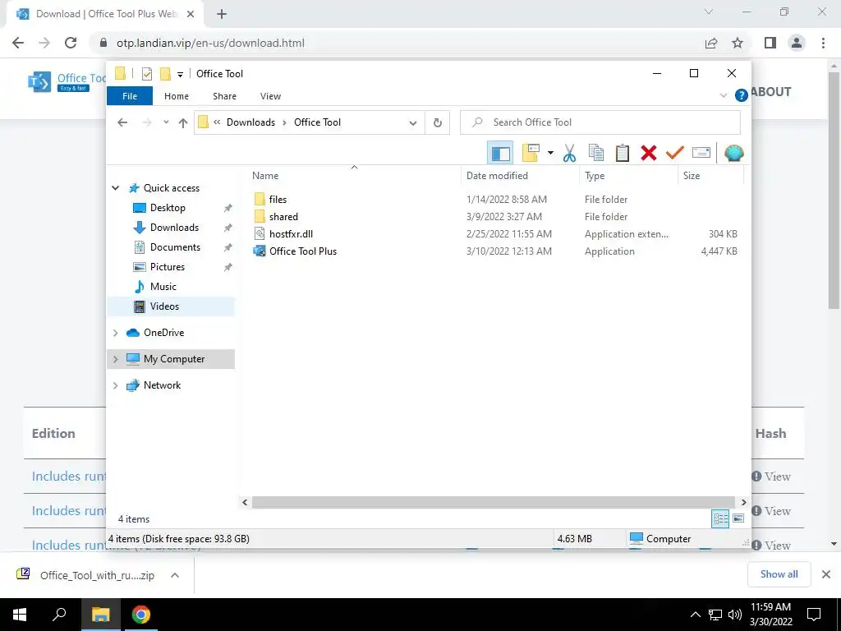
Task: Open the new folder dropdown arrow
Action: click(550, 153)
